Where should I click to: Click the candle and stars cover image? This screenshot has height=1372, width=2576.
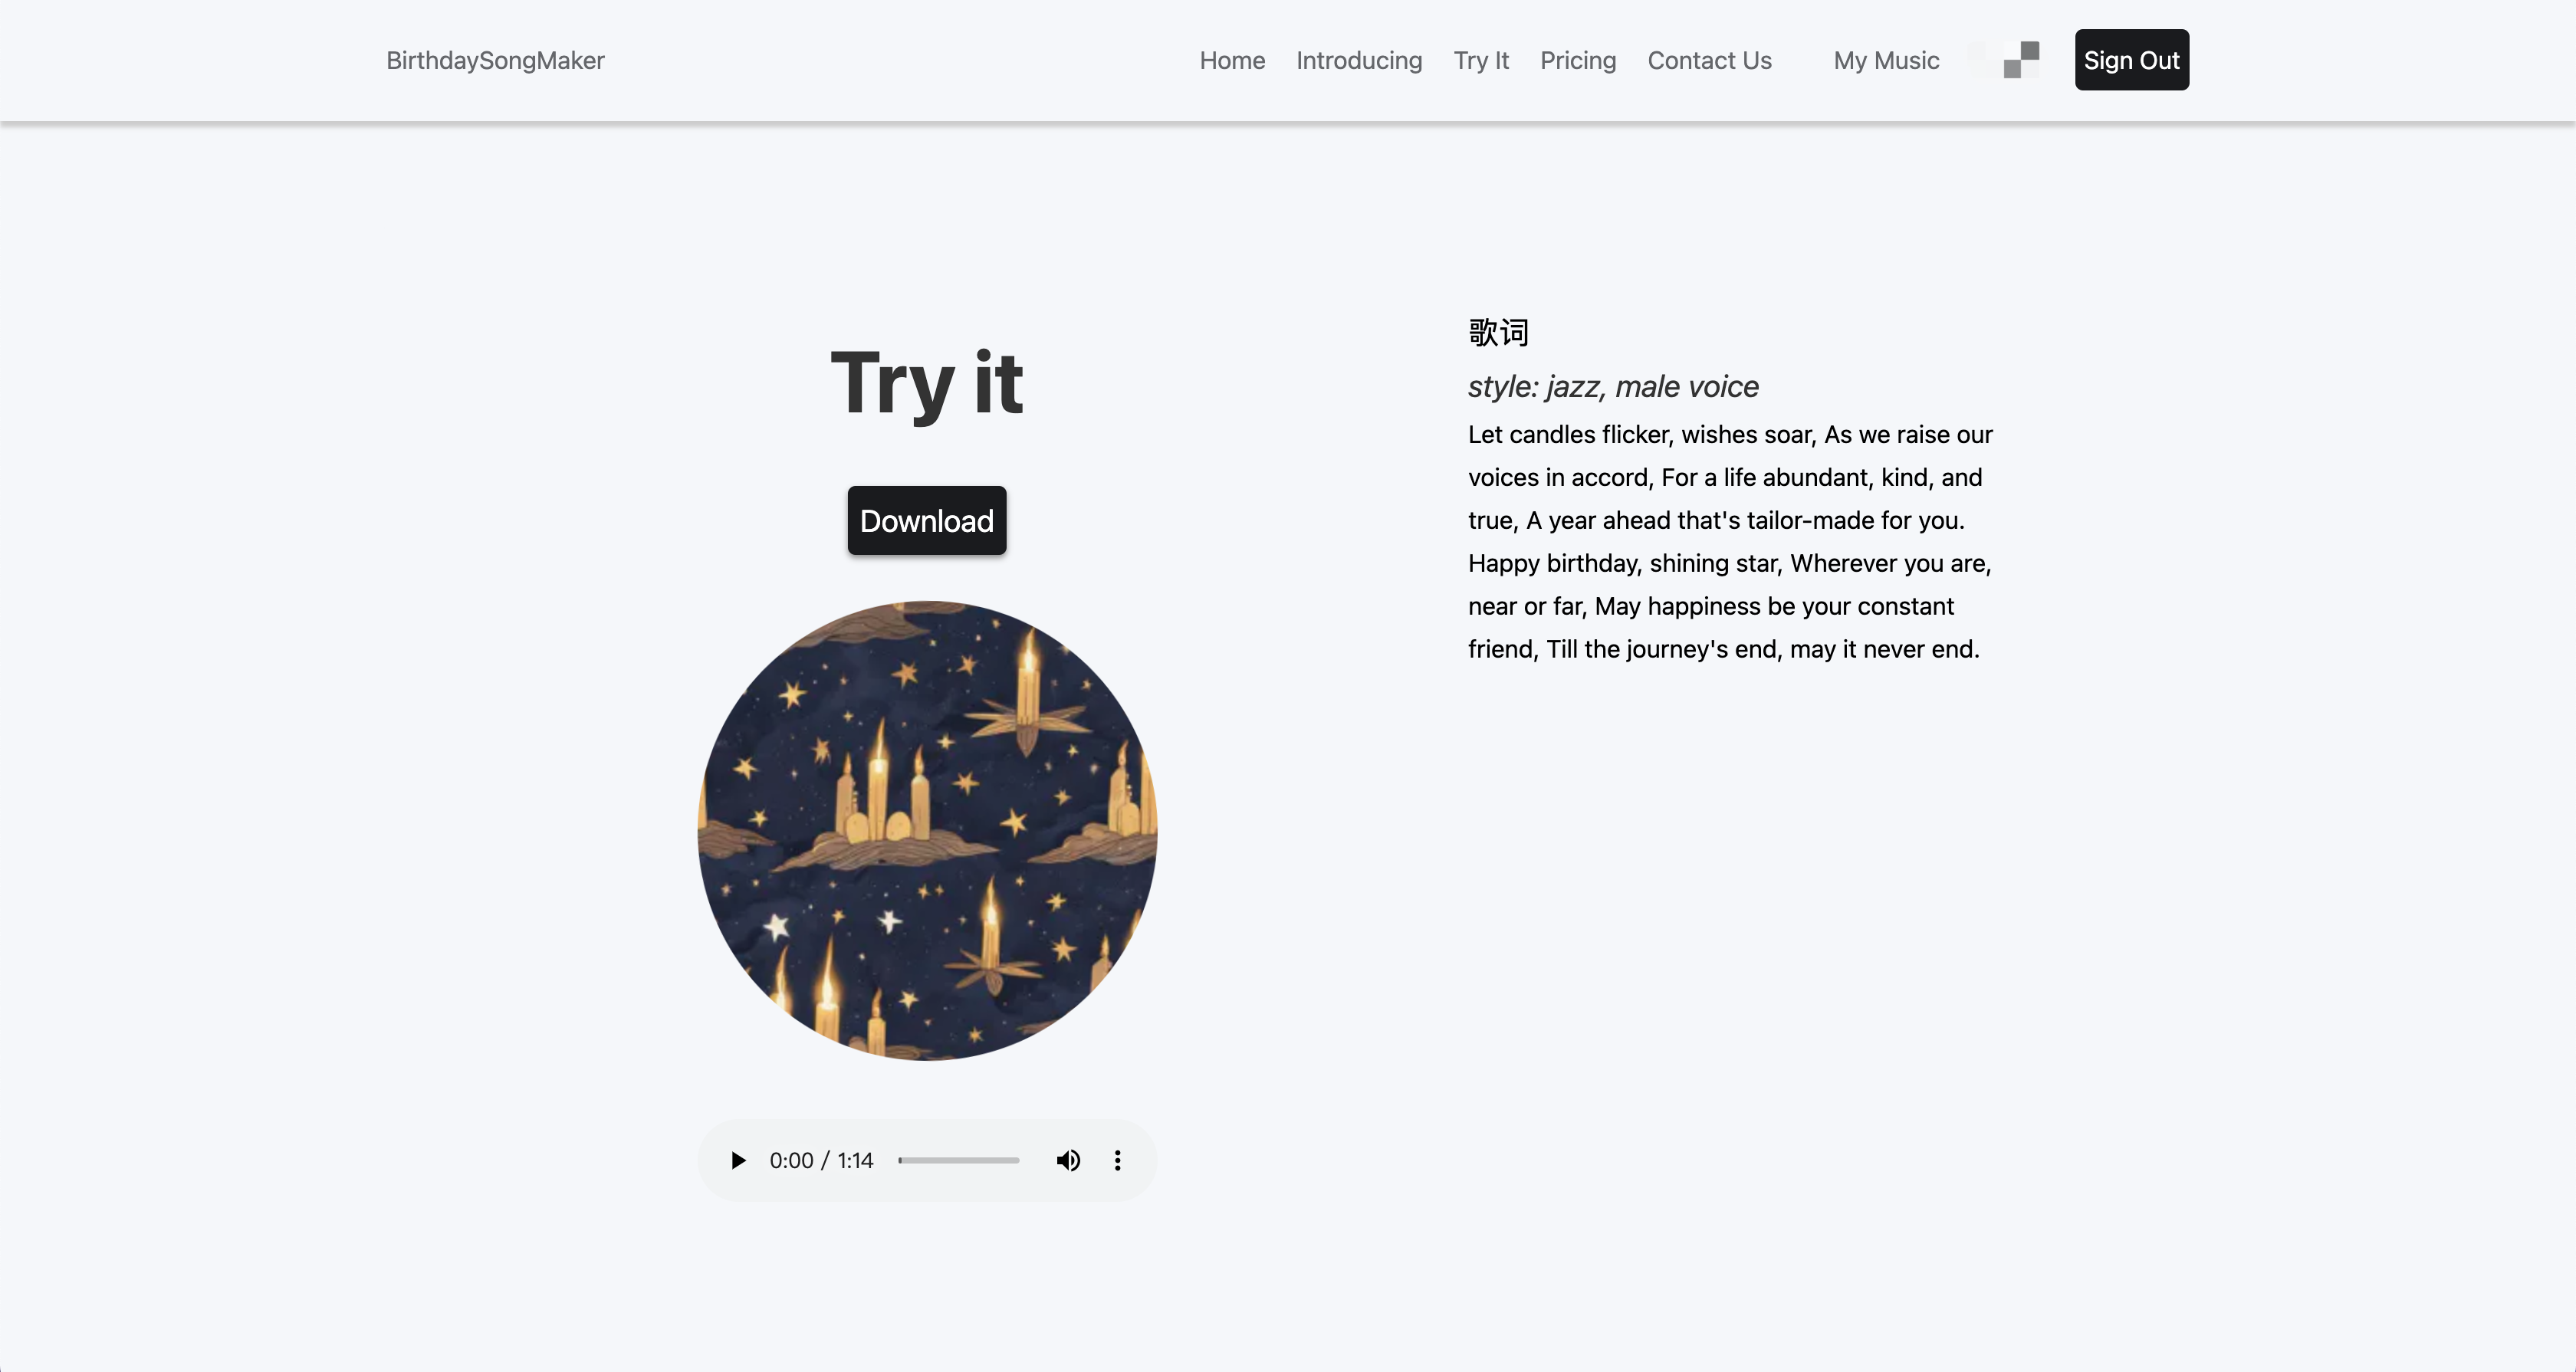(927, 830)
